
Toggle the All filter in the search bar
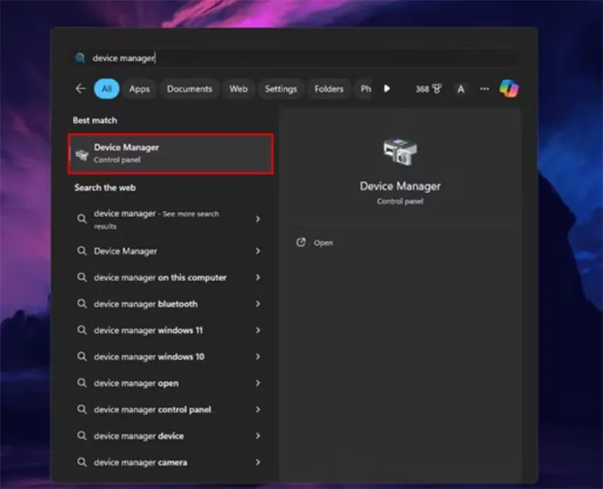pyautogui.click(x=106, y=89)
